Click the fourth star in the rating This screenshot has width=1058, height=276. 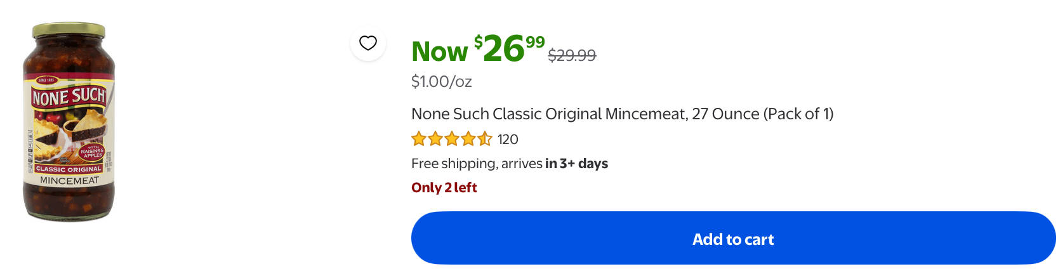click(468, 139)
